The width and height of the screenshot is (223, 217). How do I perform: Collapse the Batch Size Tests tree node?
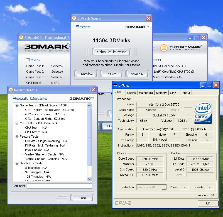(17, 163)
